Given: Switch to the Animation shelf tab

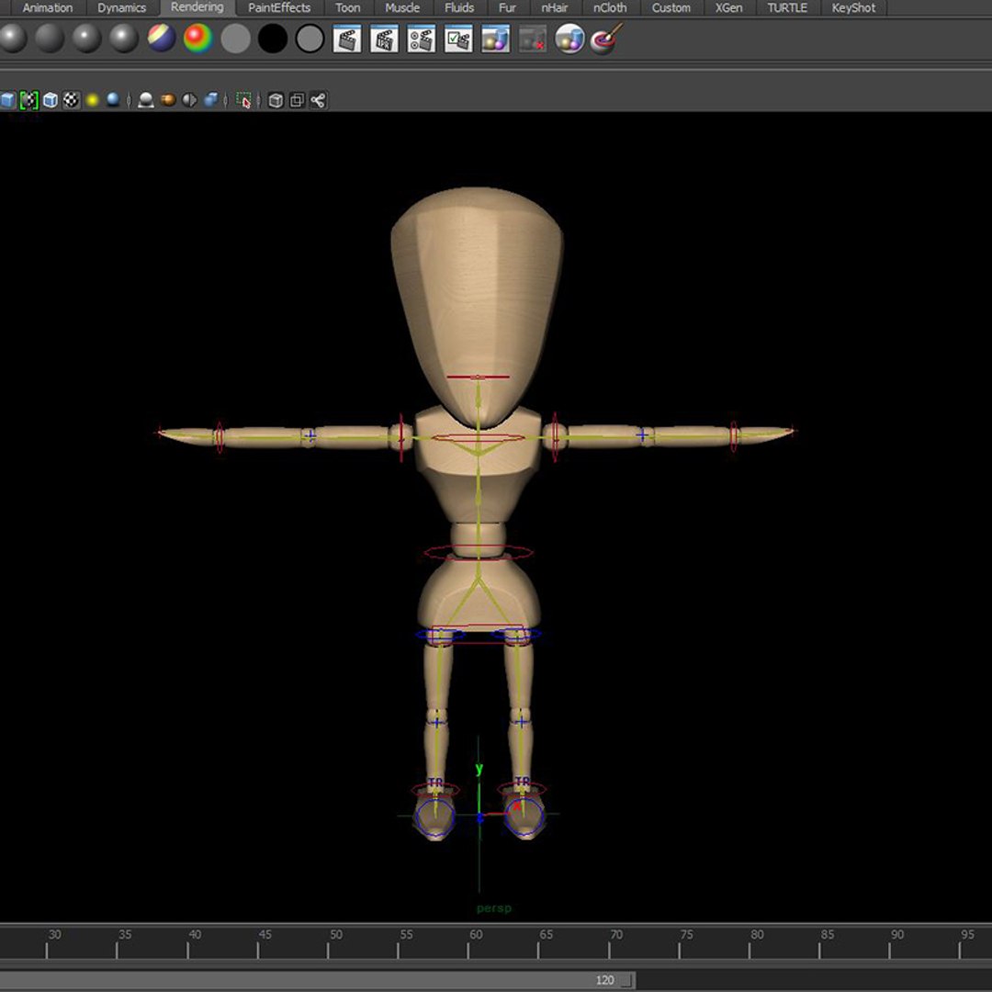Looking at the screenshot, I should coord(48,8).
